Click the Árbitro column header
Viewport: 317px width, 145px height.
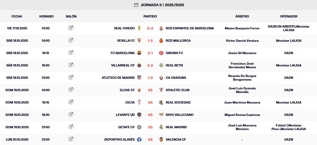[x=242, y=16]
